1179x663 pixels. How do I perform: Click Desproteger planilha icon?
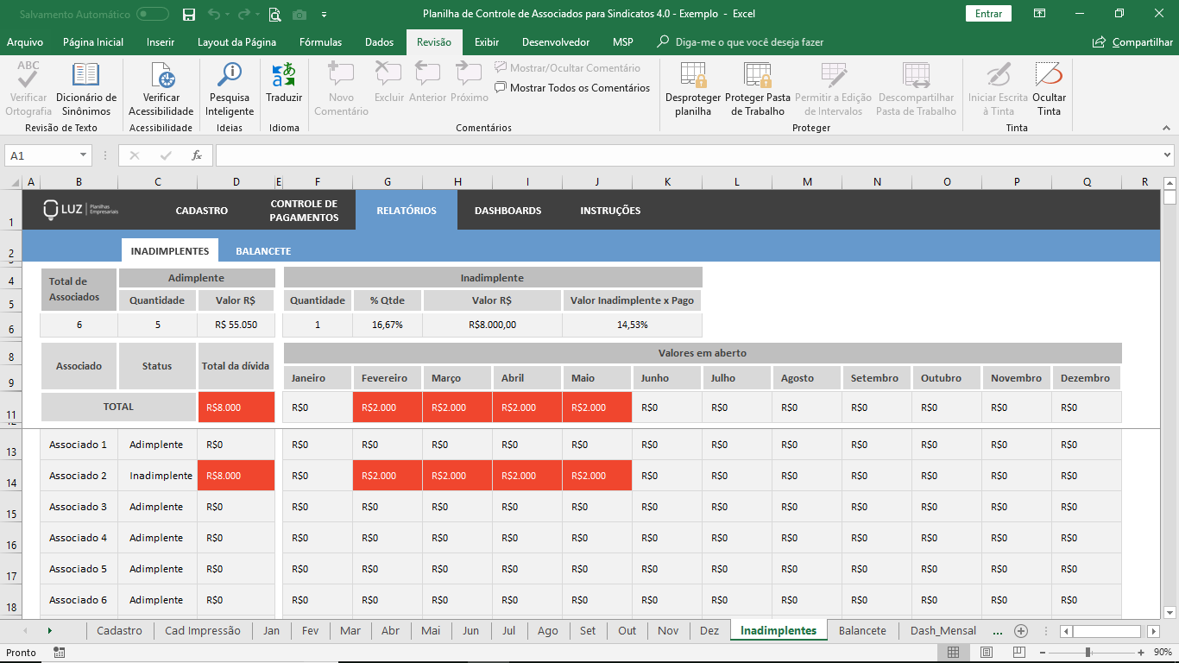click(x=692, y=76)
